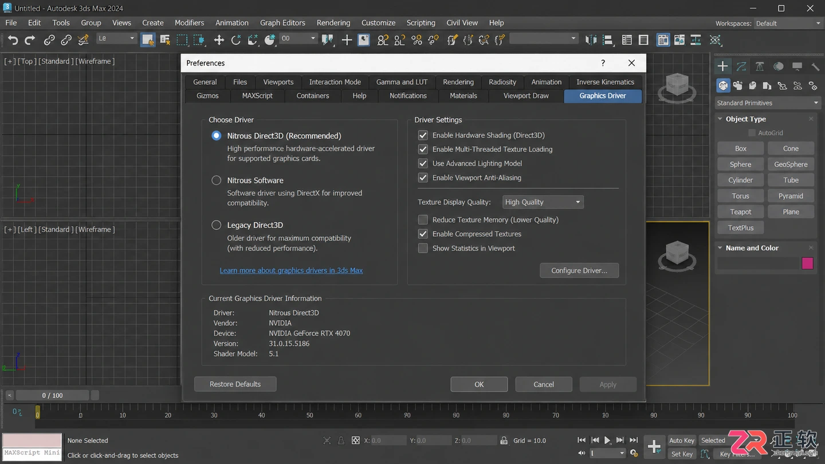Open the Create tab in command panel
Image resolution: width=825 pixels, height=464 pixels.
coord(723,66)
